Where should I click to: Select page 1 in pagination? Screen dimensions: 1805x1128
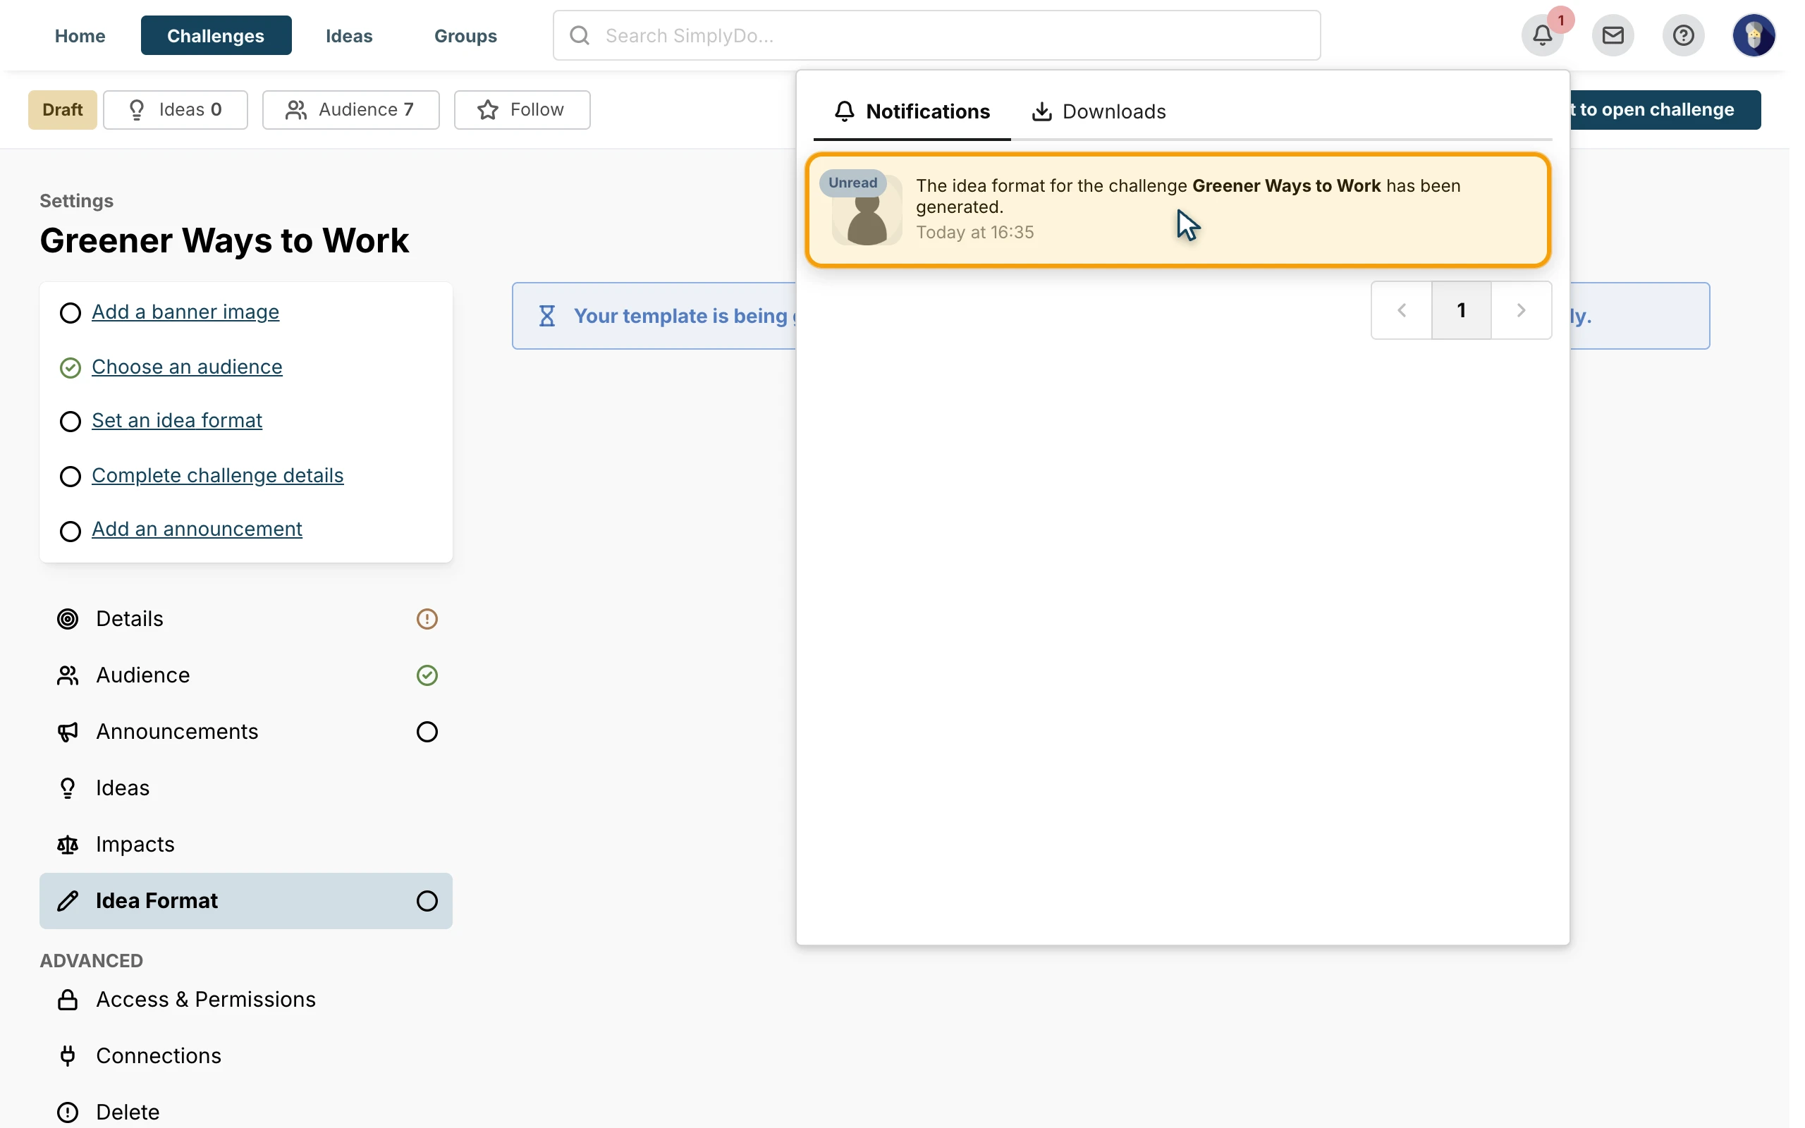pyautogui.click(x=1461, y=310)
